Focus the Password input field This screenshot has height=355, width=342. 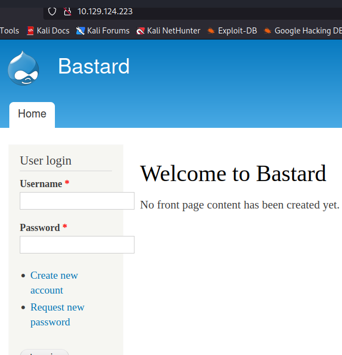click(x=77, y=245)
